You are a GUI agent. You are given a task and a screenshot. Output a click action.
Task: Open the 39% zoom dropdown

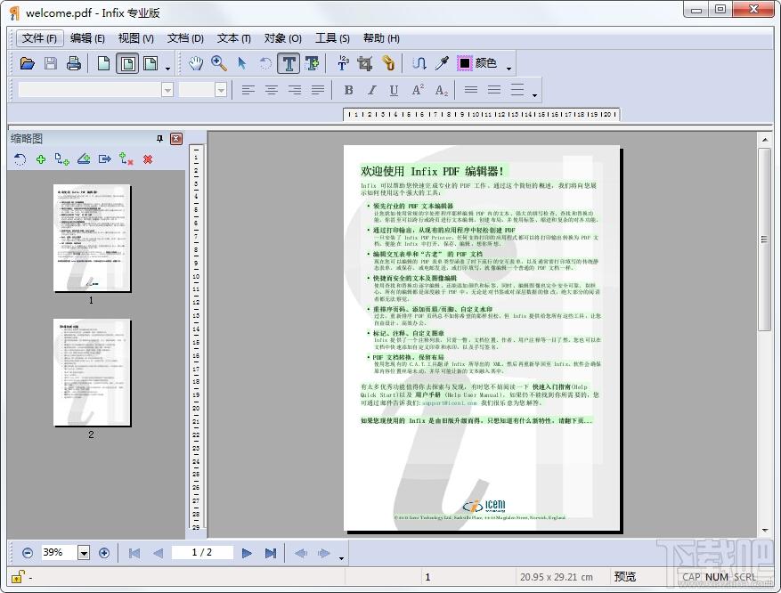(x=84, y=553)
